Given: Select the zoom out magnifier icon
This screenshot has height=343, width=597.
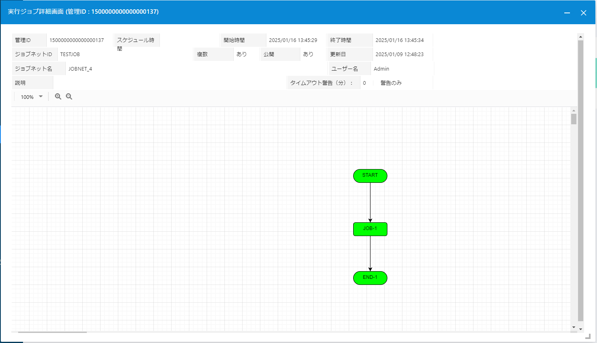Looking at the screenshot, I should click(69, 96).
